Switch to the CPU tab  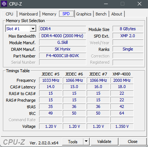tap(9, 14)
